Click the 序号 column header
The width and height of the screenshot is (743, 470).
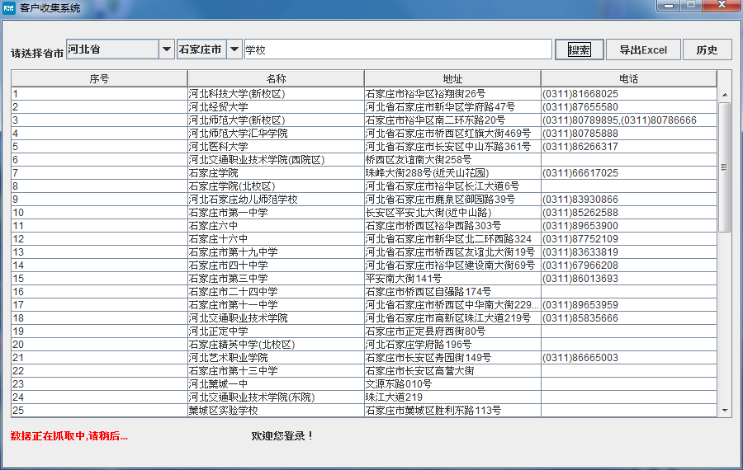pyautogui.click(x=99, y=79)
